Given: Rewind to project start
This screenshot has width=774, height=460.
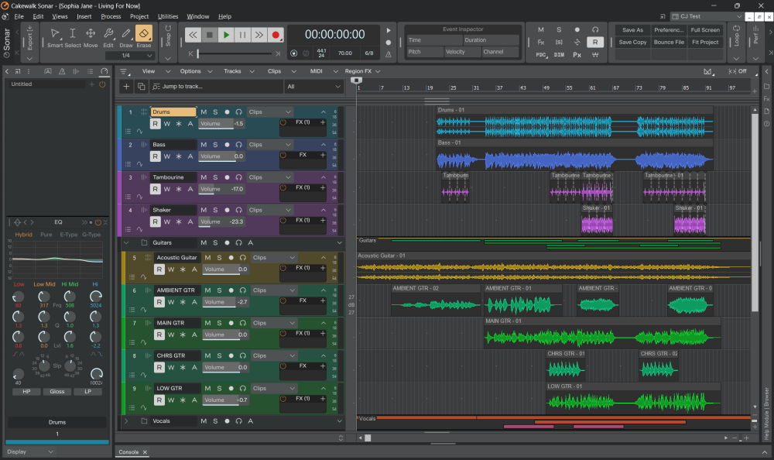Looking at the screenshot, I should 193,35.
